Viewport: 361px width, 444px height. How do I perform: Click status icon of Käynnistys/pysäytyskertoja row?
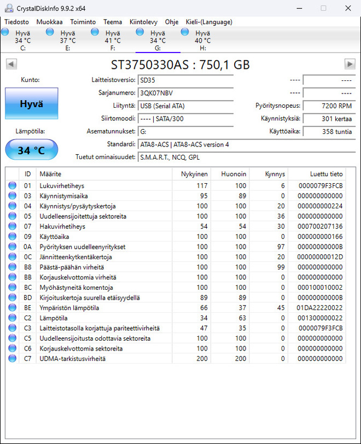point(13,206)
